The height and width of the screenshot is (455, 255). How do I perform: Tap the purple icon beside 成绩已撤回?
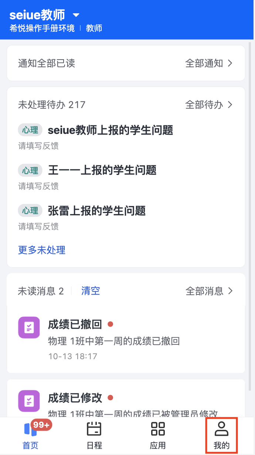tap(29, 327)
